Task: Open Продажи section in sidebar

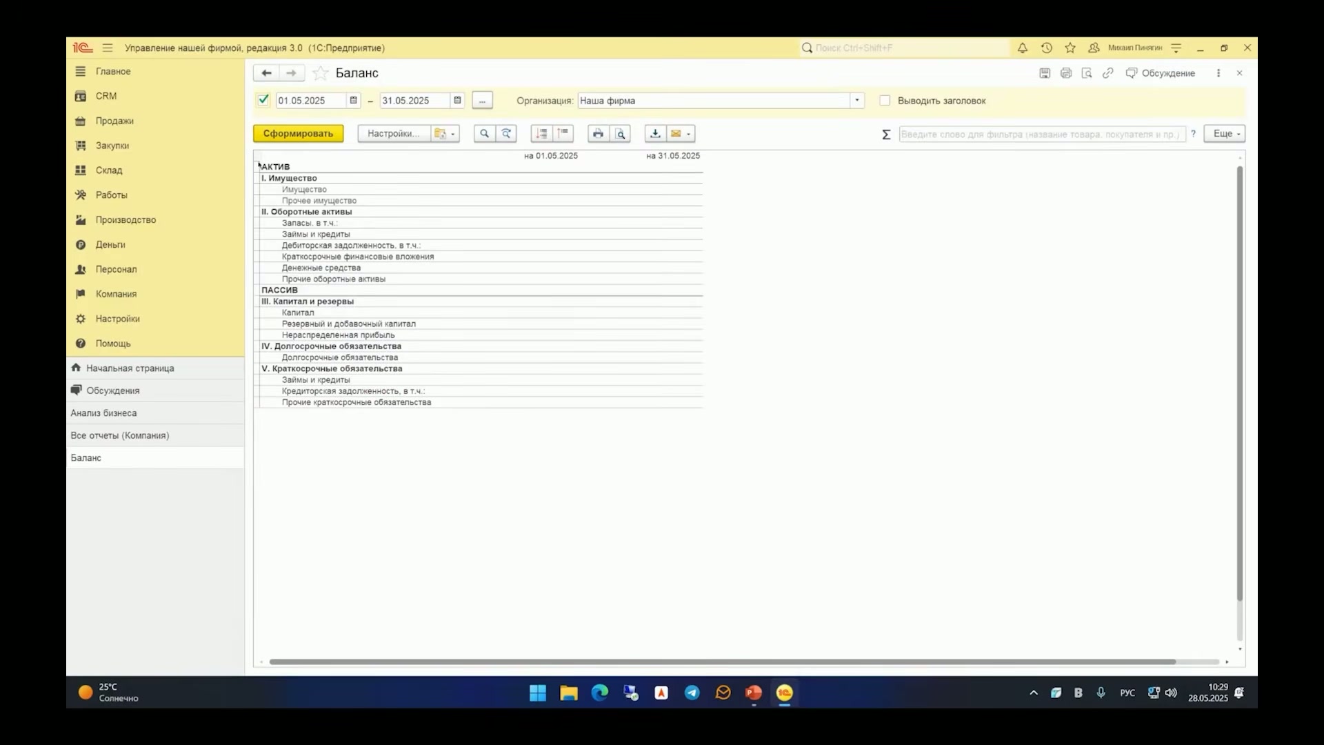Action: (114, 121)
